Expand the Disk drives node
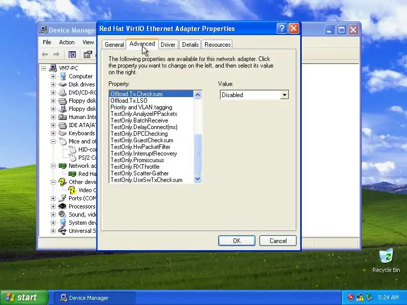Image resolution: width=407 pixels, height=305 pixels. click(53, 84)
